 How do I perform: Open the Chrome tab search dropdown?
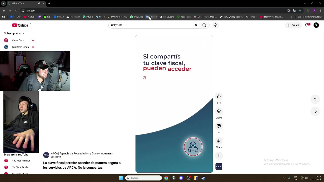pyautogui.click(x=3, y=3)
